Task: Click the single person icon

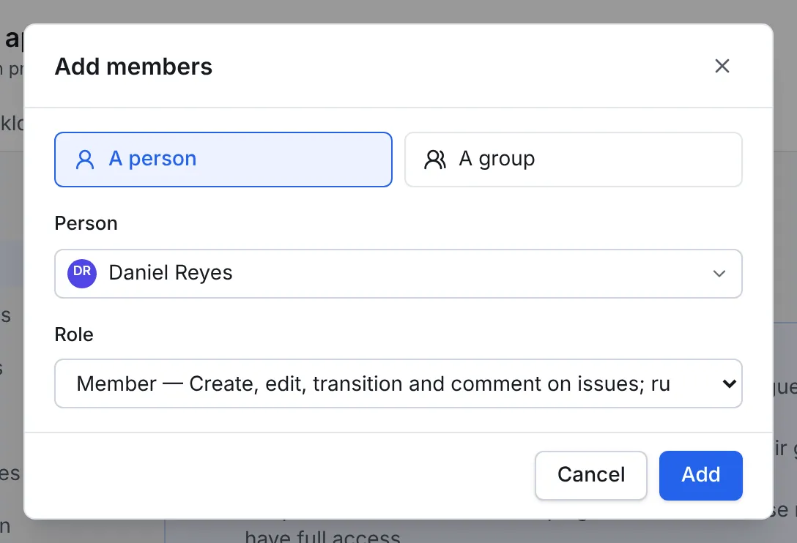Action: (x=85, y=160)
